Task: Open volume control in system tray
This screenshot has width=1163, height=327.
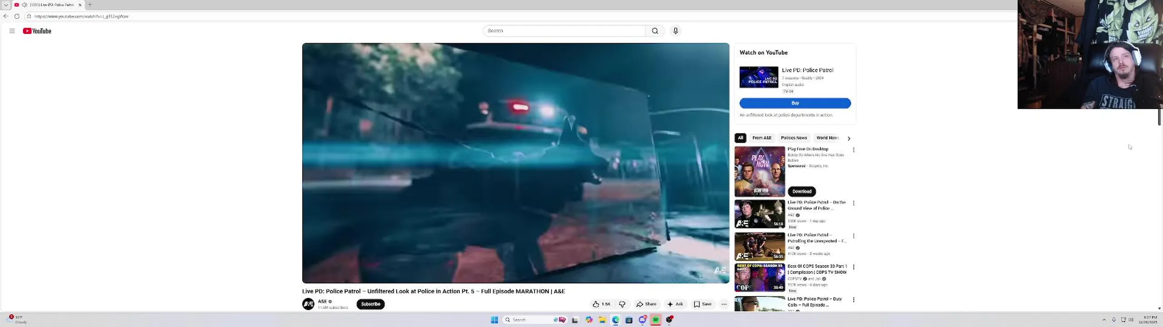Action: click(x=1131, y=320)
